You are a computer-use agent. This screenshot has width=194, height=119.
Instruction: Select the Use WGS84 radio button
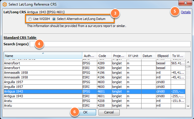[x=30, y=19]
